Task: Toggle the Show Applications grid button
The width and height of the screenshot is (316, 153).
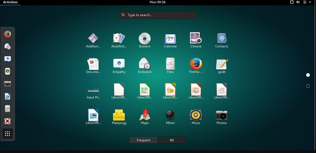Action: (7, 134)
